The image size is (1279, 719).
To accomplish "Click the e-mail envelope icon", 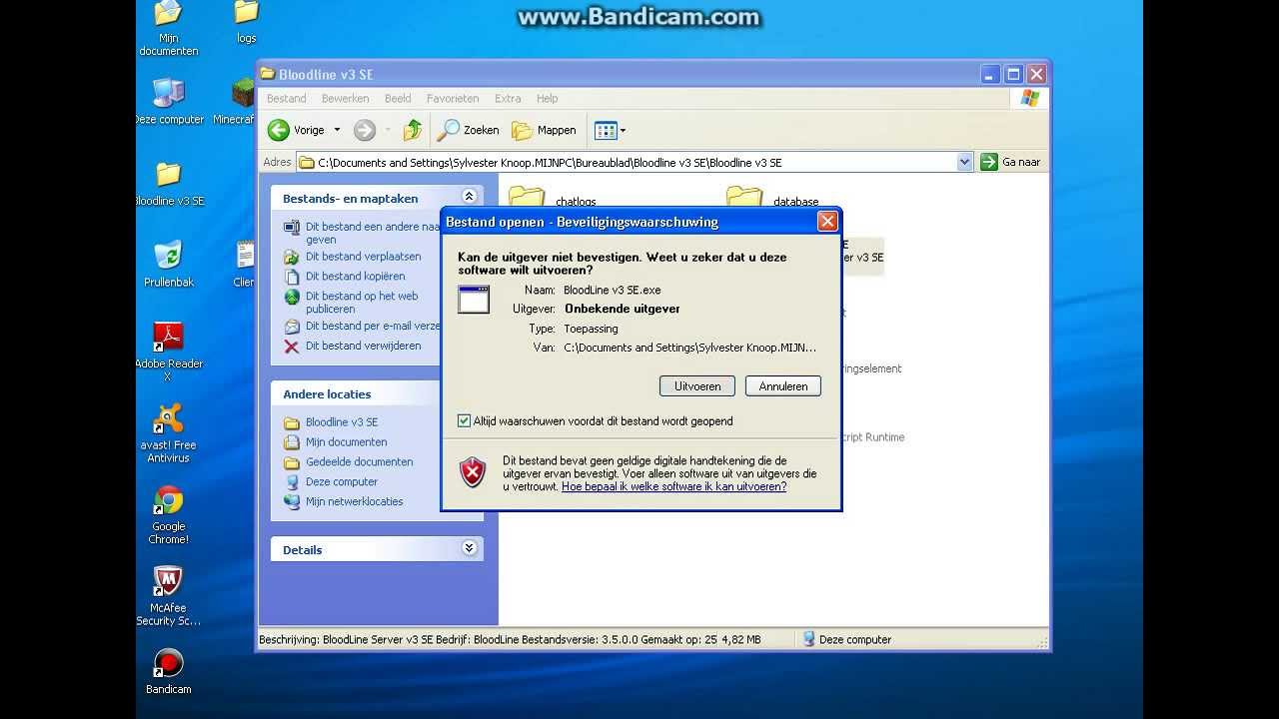I will click(x=292, y=327).
